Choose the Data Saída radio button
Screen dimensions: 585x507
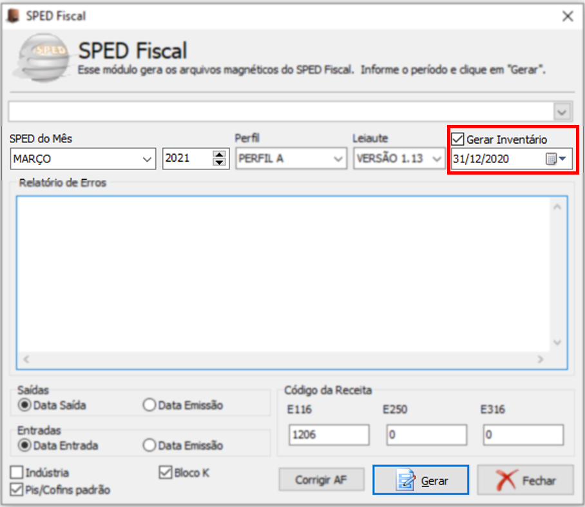click(25, 405)
